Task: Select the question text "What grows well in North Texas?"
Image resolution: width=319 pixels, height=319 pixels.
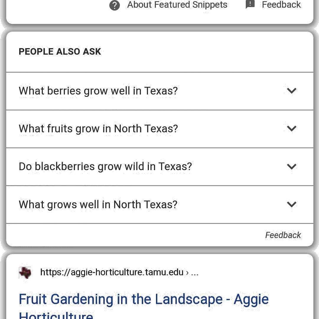Action: pos(98,204)
